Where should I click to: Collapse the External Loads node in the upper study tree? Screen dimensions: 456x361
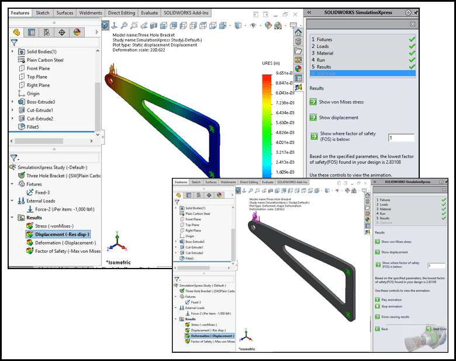(12, 201)
